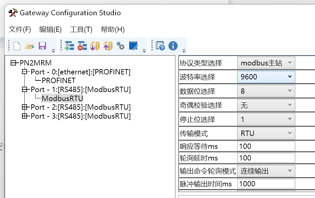
Task: Expand the Port - 2 RS485 ModbusRTU node
Action: pos(24,107)
